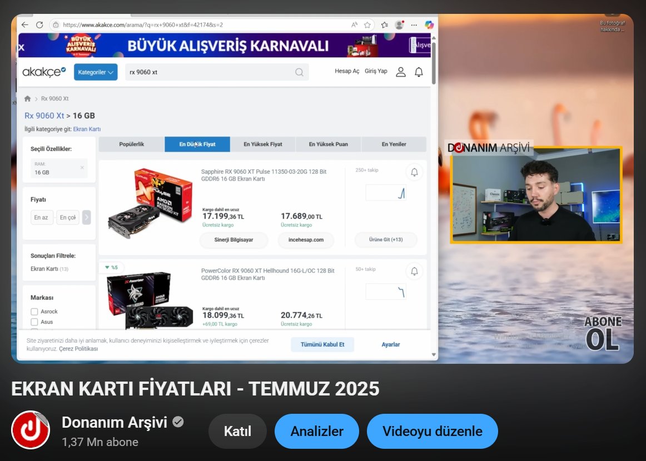Click the account person icon next to Giriş Yap
The image size is (646, 461).
[401, 72]
